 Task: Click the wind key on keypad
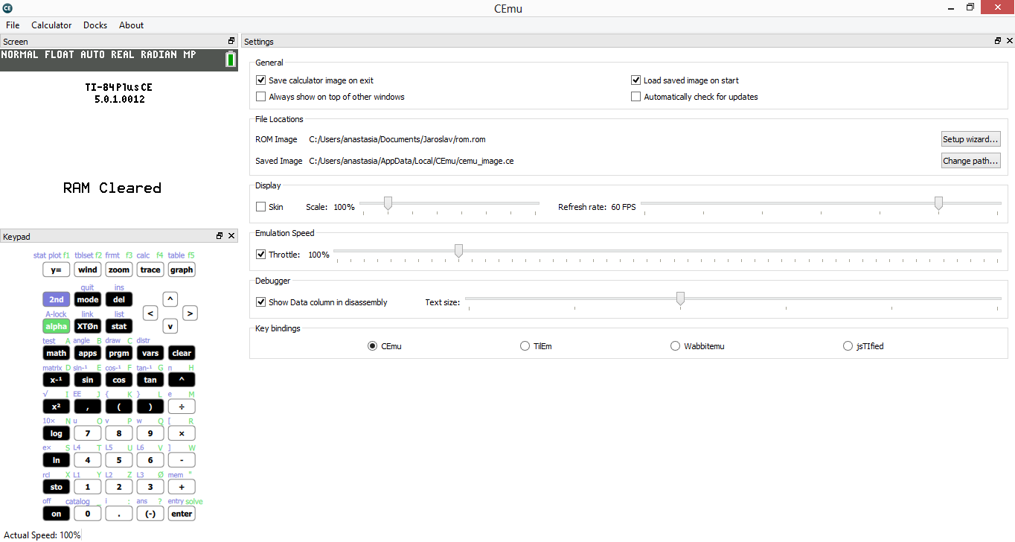88,270
